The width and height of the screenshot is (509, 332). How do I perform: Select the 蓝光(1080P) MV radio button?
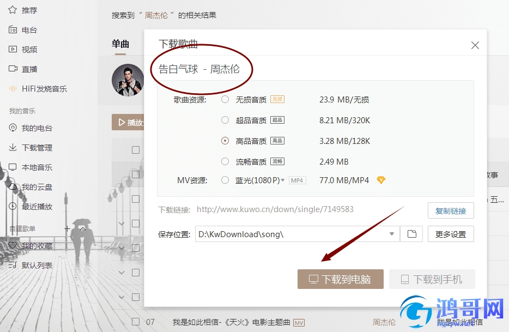point(225,180)
